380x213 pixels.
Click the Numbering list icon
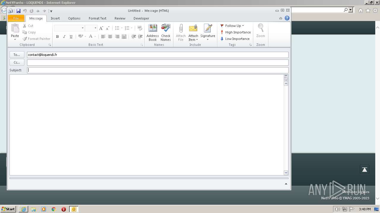coord(127,28)
